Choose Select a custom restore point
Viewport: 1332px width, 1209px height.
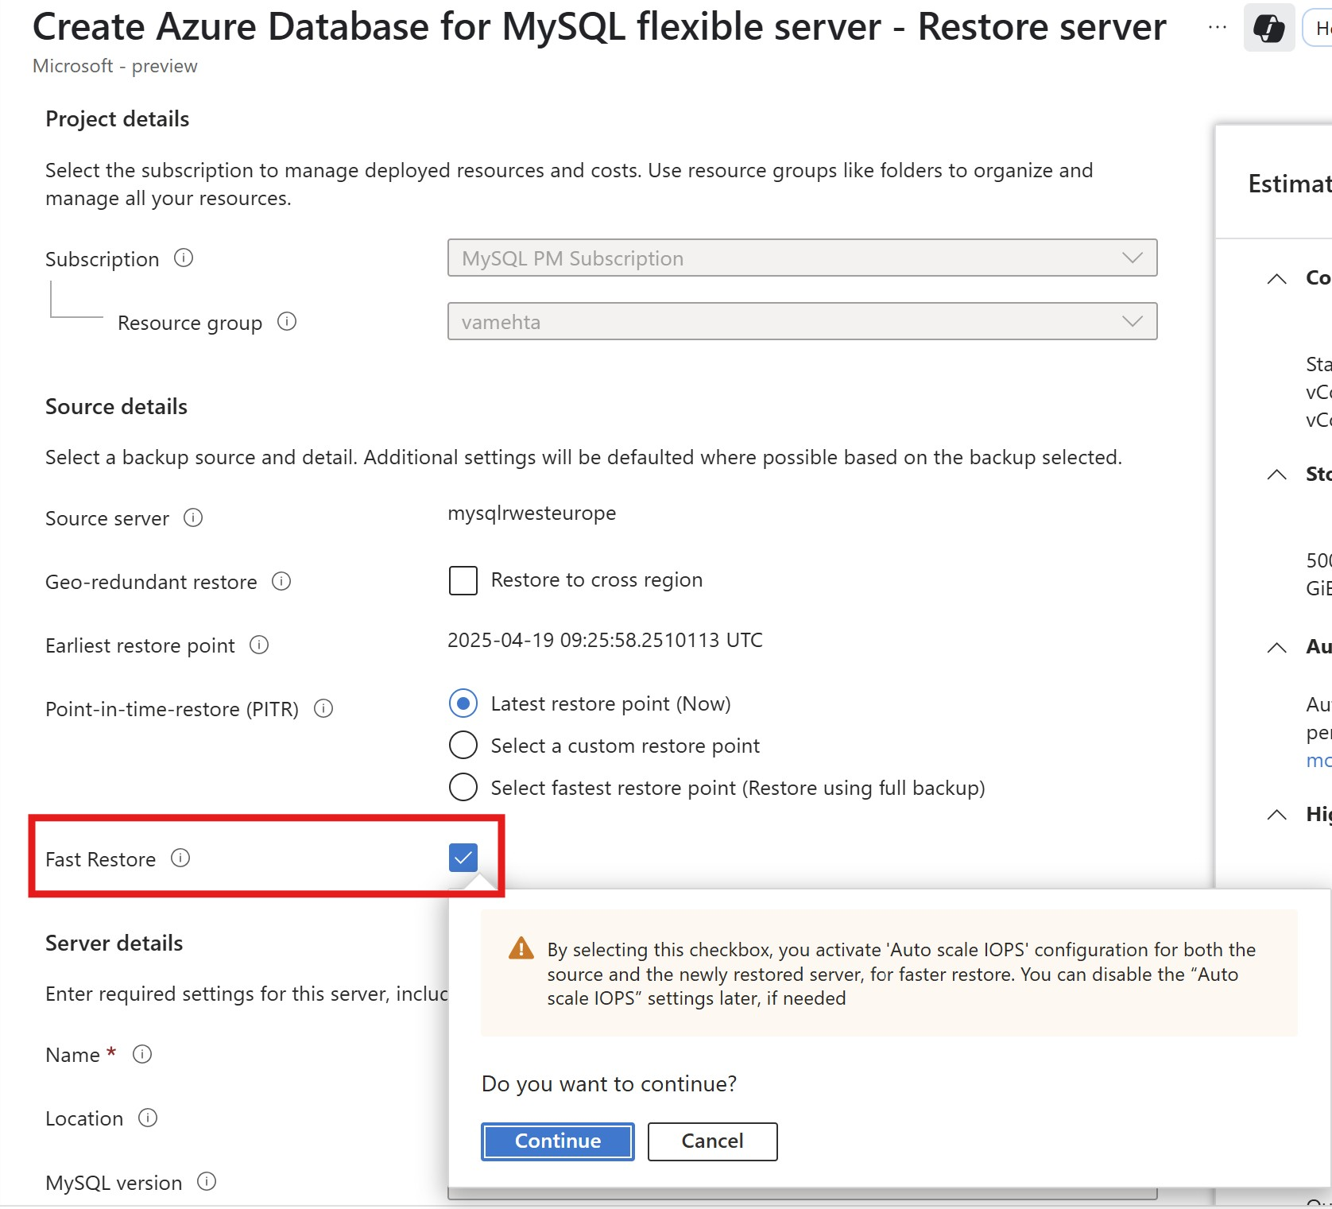click(x=463, y=746)
